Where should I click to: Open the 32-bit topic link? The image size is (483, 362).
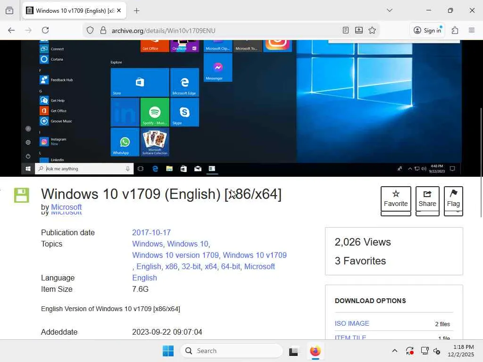(x=191, y=267)
